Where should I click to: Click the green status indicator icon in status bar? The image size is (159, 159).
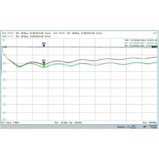(x=145, y=127)
